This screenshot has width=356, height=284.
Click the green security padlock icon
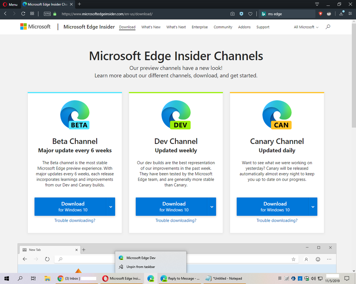[55, 14]
